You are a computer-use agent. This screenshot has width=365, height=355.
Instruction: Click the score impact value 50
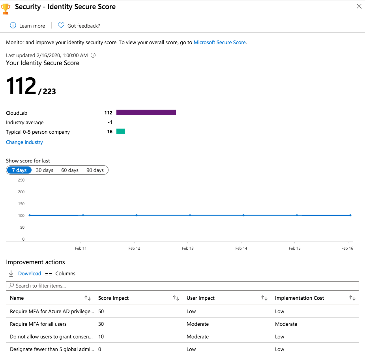click(101, 311)
